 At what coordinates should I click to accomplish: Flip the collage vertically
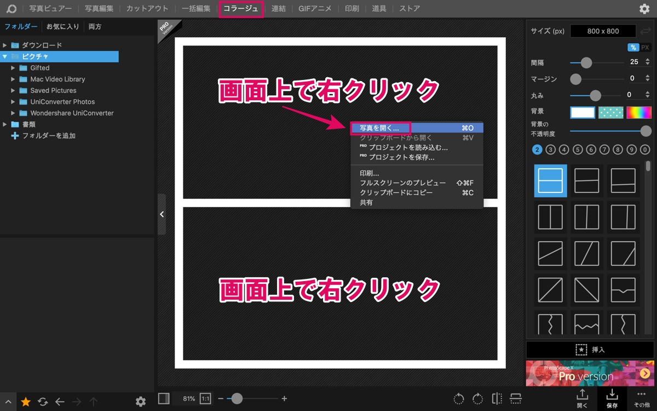point(516,399)
